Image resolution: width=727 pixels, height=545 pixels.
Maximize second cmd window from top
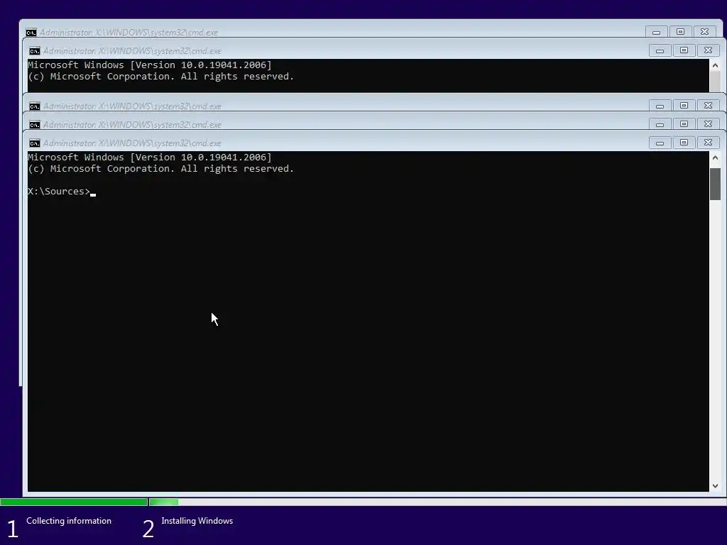pyautogui.click(x=684, y=50)
